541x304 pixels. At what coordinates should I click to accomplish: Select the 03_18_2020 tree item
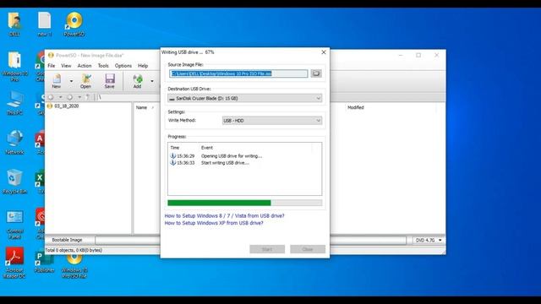(x=67, y=106)
